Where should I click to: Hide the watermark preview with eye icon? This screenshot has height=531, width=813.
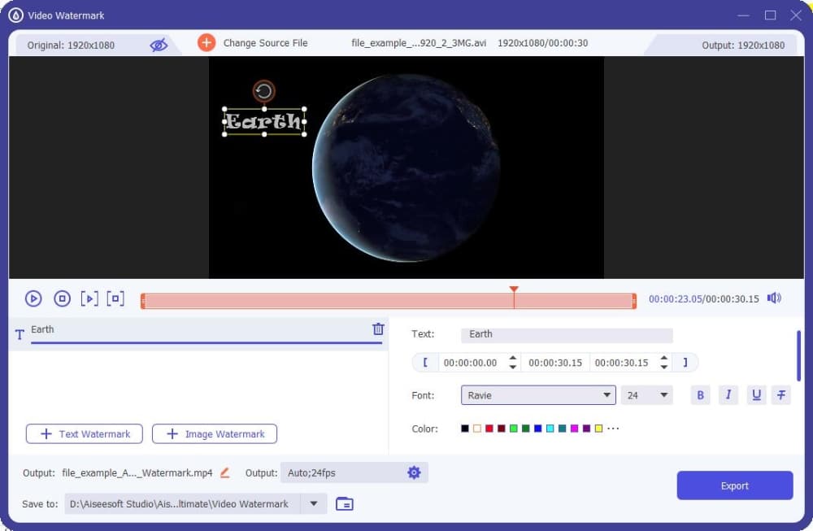point(159,45)
